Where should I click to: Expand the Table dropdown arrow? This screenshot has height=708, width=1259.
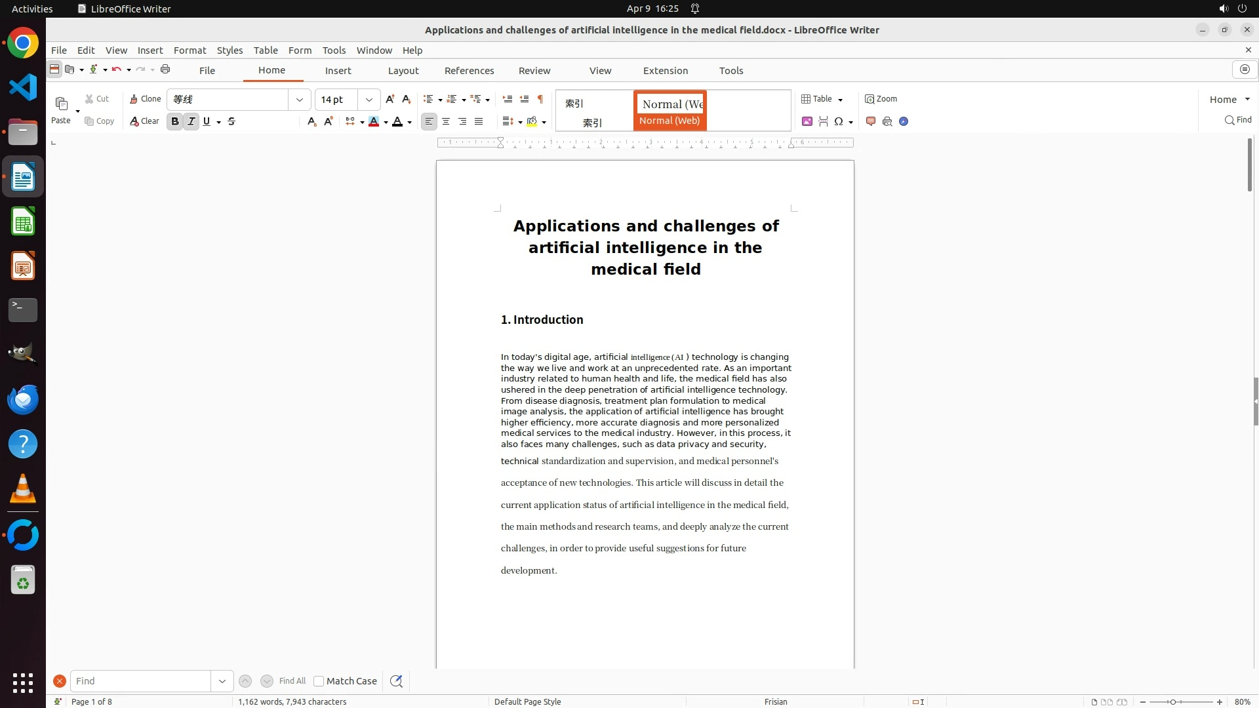[x=840, y=100]
